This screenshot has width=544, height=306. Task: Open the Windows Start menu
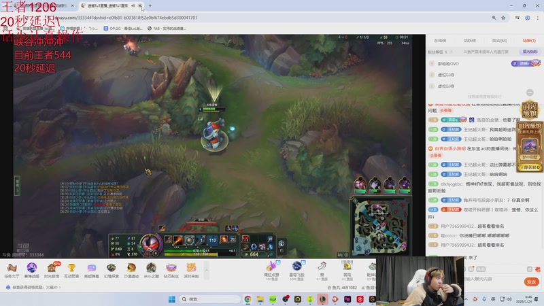tap(171, 299)
